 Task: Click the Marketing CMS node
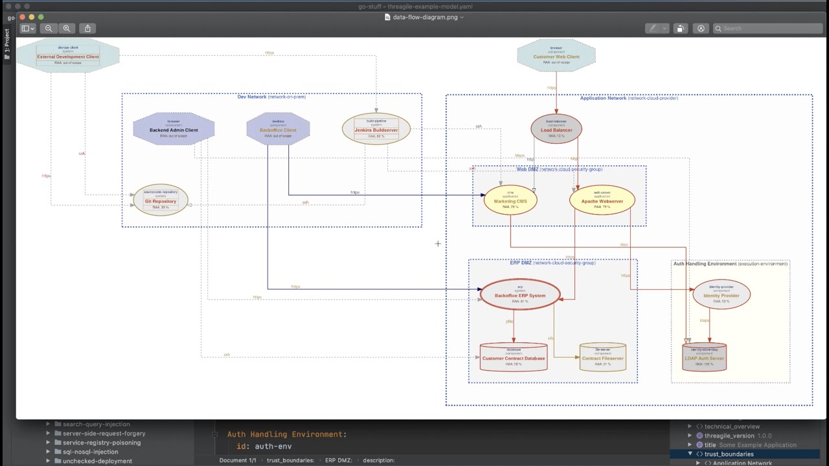coord(510,200)
